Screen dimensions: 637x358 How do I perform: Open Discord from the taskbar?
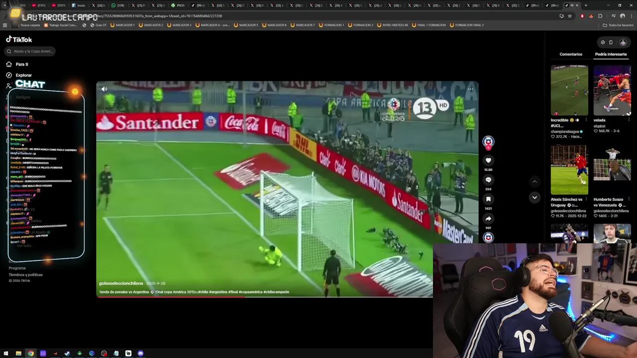(x=140, y=354)
